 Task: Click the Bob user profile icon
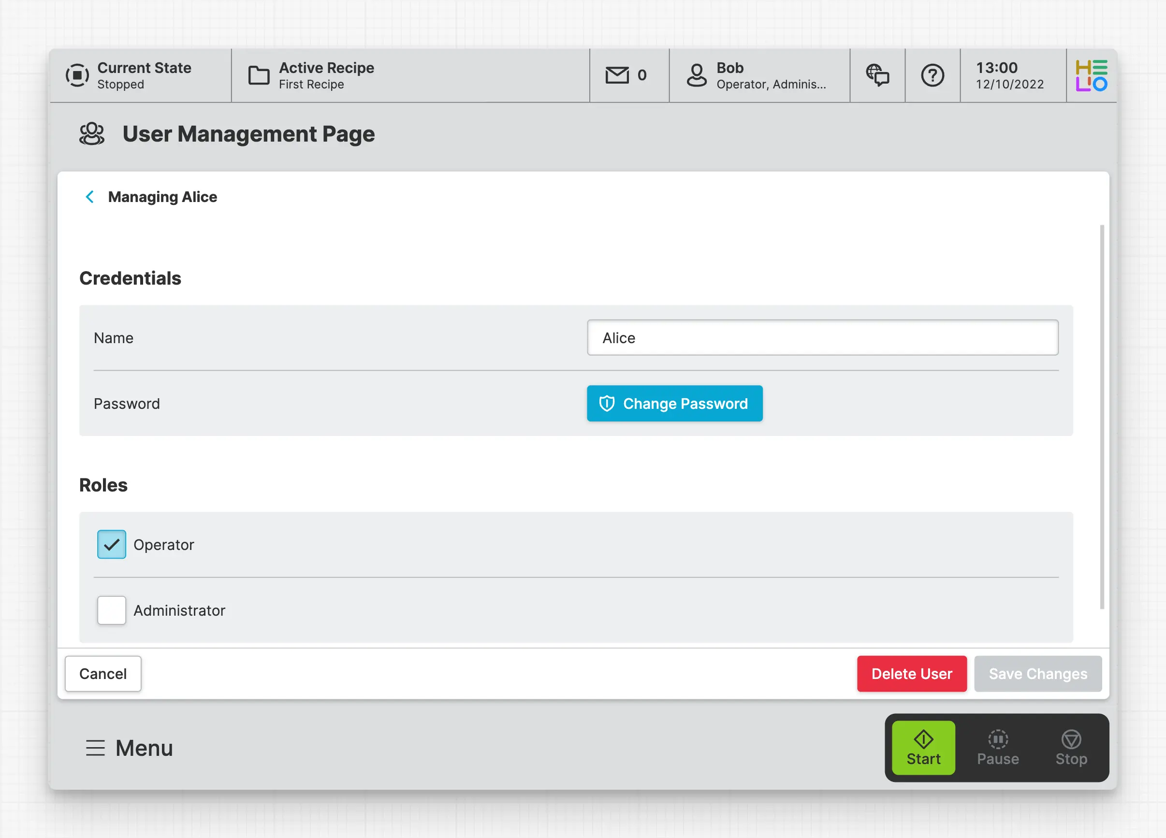click(x=697, y=75)
